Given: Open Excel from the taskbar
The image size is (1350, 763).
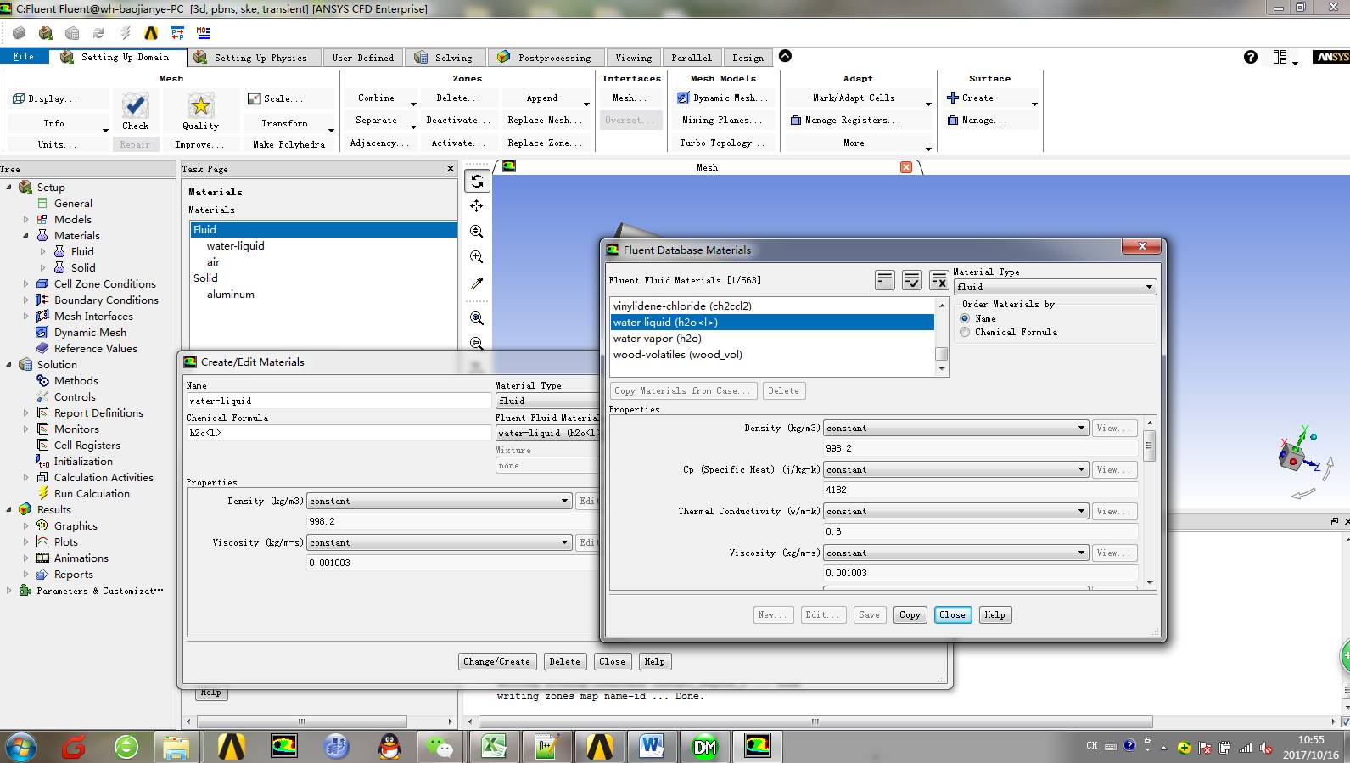Looking at the screenshot, I should point(494,747).
